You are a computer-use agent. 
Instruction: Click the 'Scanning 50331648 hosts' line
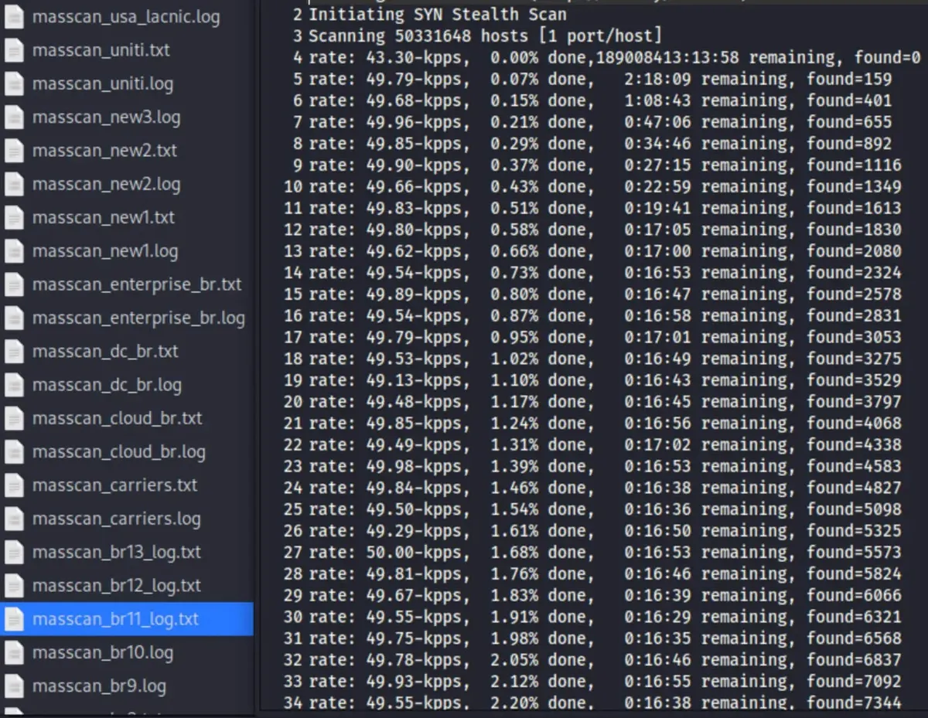point(486,36)
